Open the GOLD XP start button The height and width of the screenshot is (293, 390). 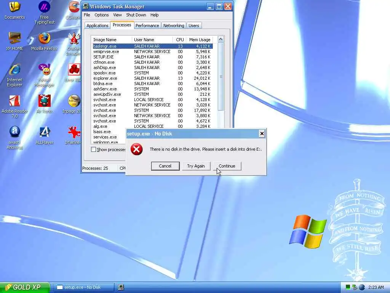coord(25,287)
